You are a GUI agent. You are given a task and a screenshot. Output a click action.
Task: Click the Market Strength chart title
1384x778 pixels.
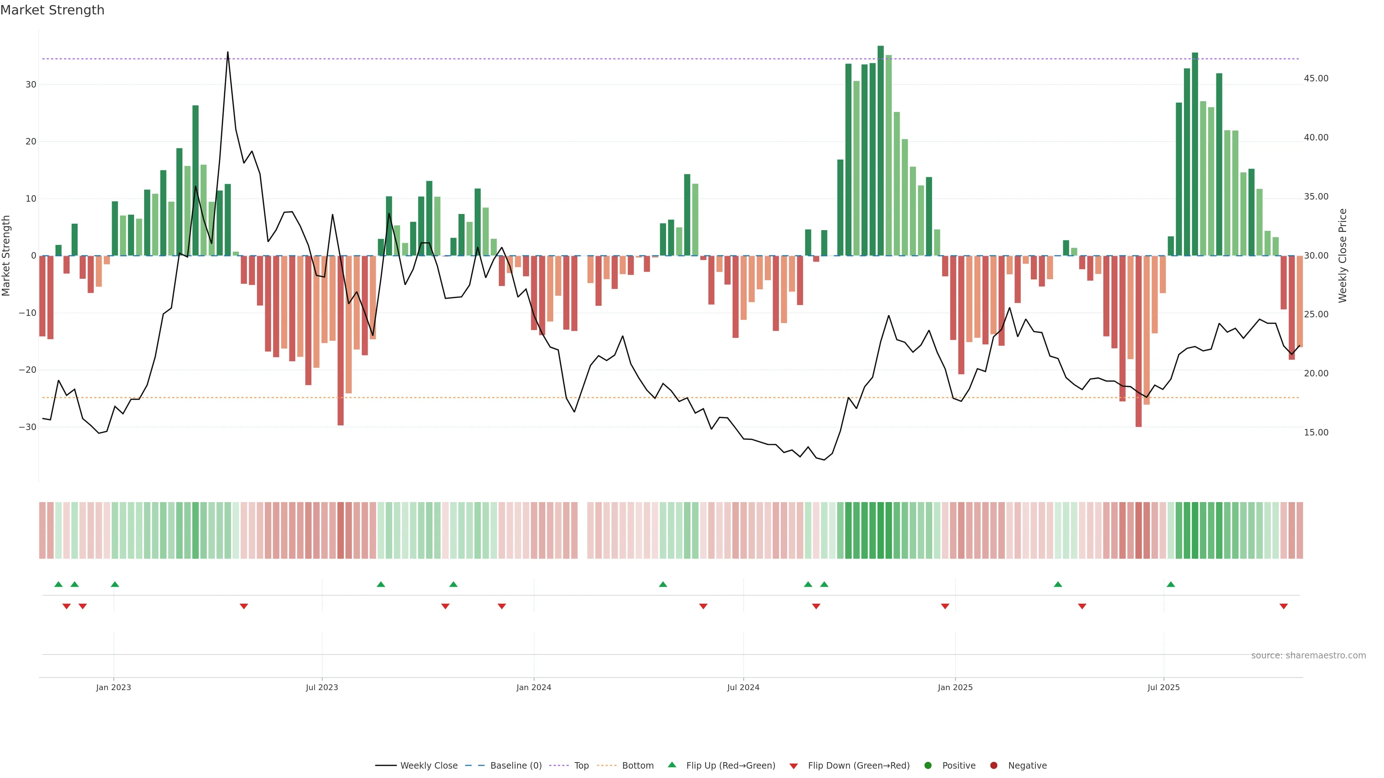click(52, 10)
